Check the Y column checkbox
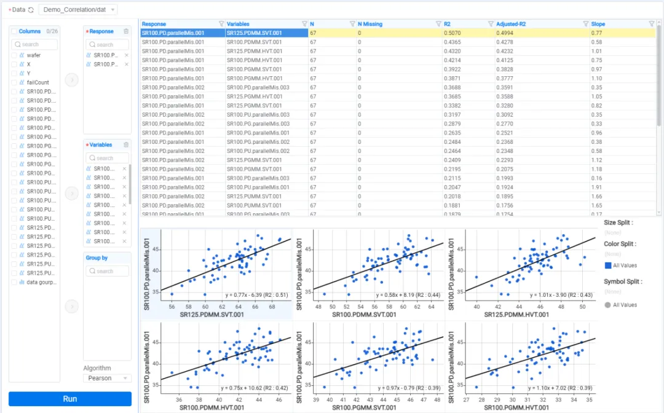The image size is (664, 413). (x=14, y=74)
